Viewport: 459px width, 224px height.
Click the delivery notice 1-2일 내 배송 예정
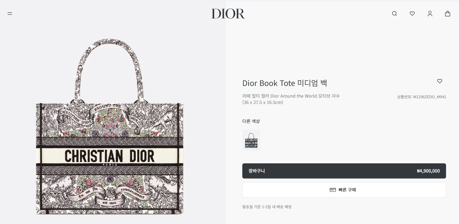point(267,207)
